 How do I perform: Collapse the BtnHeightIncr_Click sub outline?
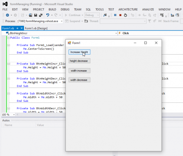point(9,64)
